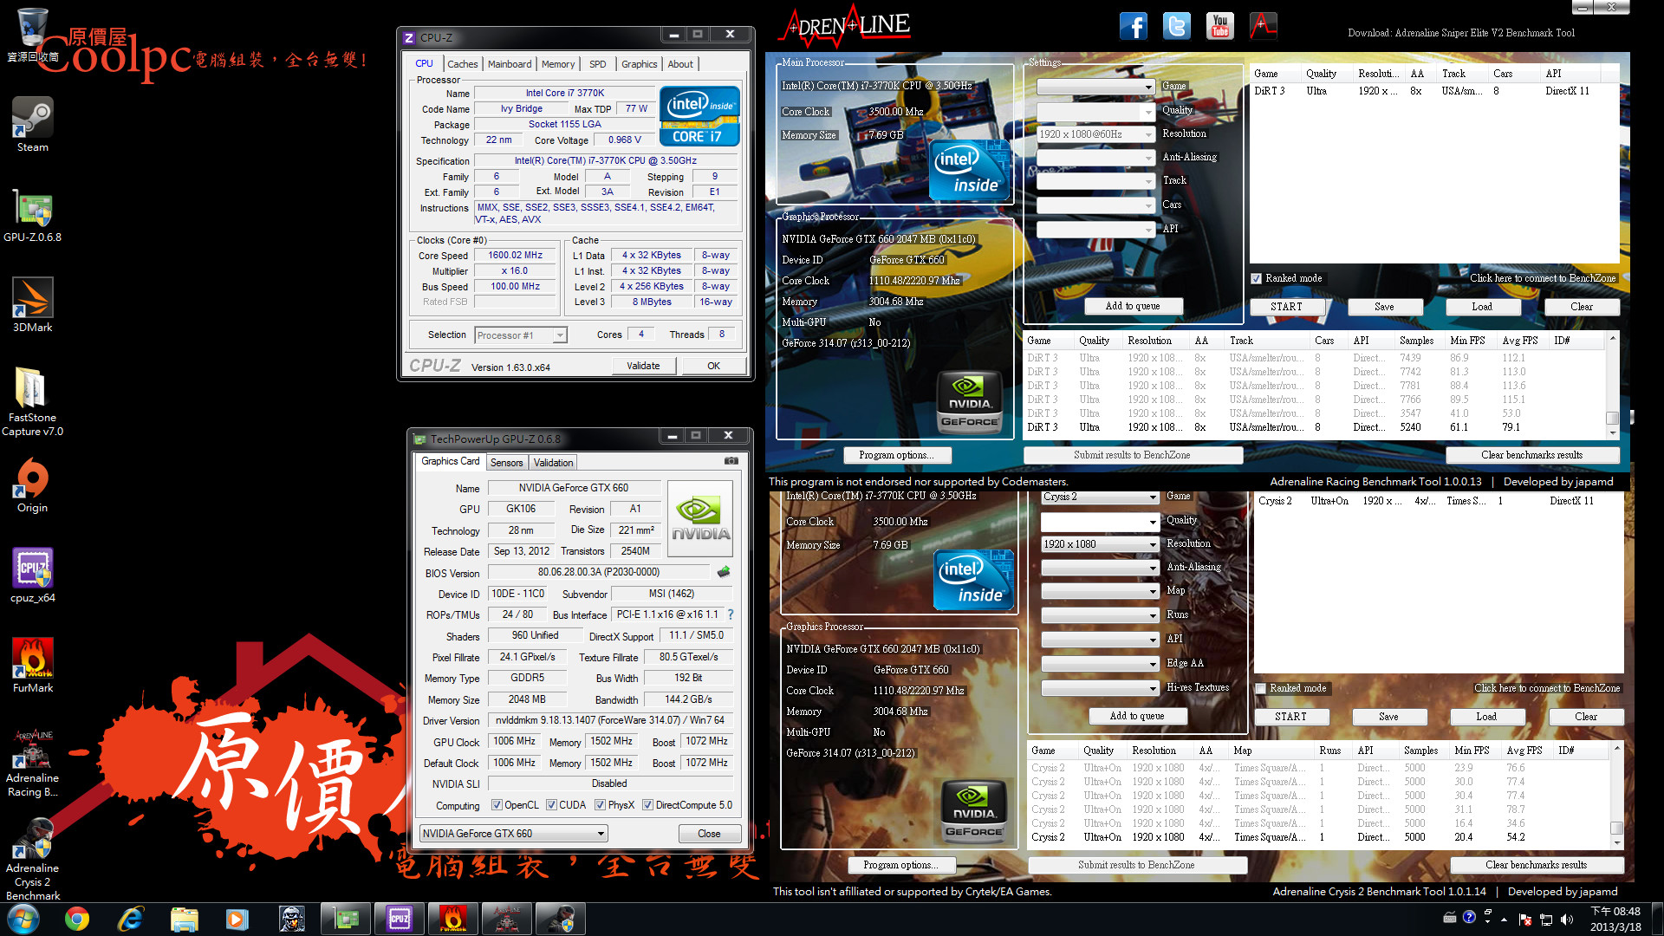Open the About tab in CPU-Z
This screenshot has height=936, width=1664.
pyautogui.click(x=680, y=64)
